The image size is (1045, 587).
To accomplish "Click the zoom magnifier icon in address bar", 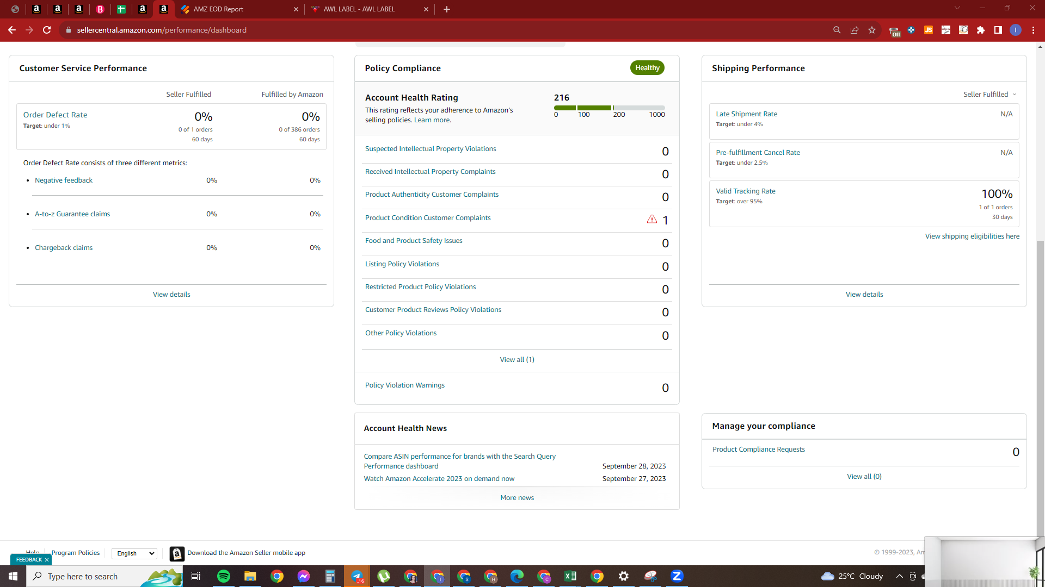I will [837, 30].
